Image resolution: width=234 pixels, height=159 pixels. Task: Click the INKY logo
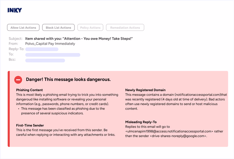[15, 10]
